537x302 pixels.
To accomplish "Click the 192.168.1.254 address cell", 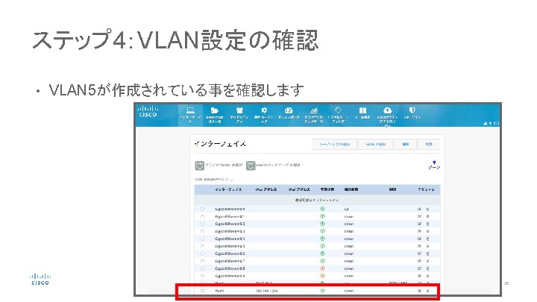I will pos(267,291).
